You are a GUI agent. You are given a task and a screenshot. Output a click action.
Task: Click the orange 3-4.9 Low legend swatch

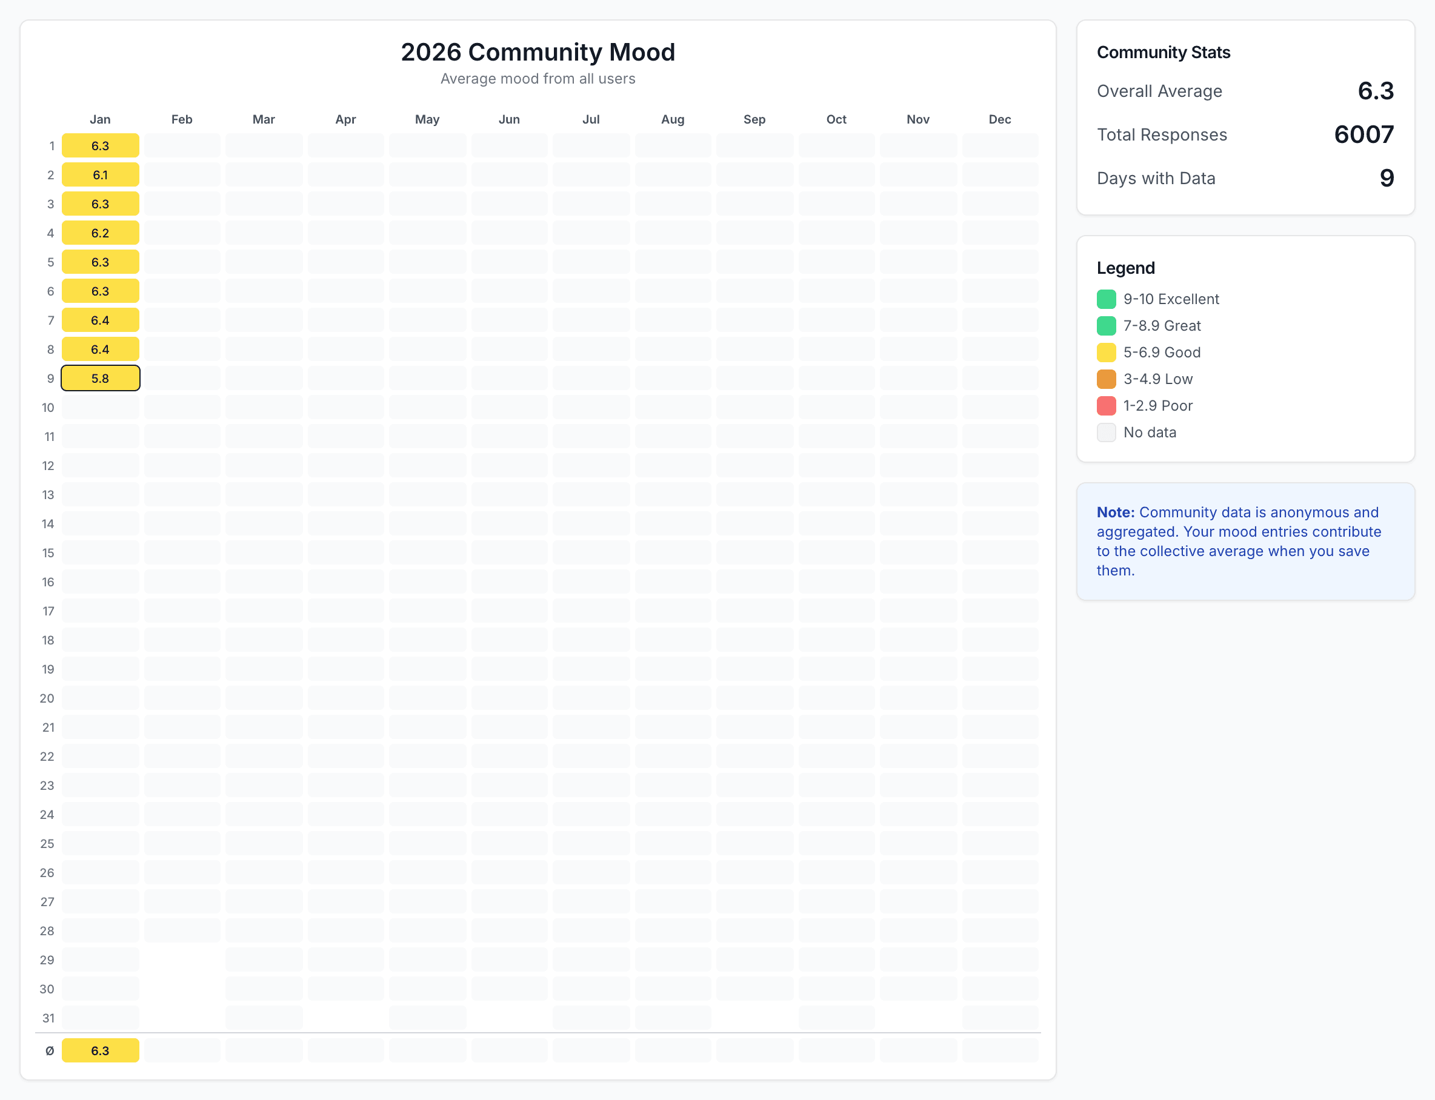[x=1106, y=379]
